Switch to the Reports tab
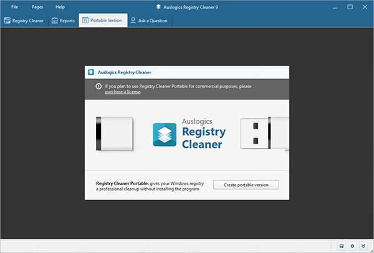The height and width of the screenshot is (253, 374). 63,21
